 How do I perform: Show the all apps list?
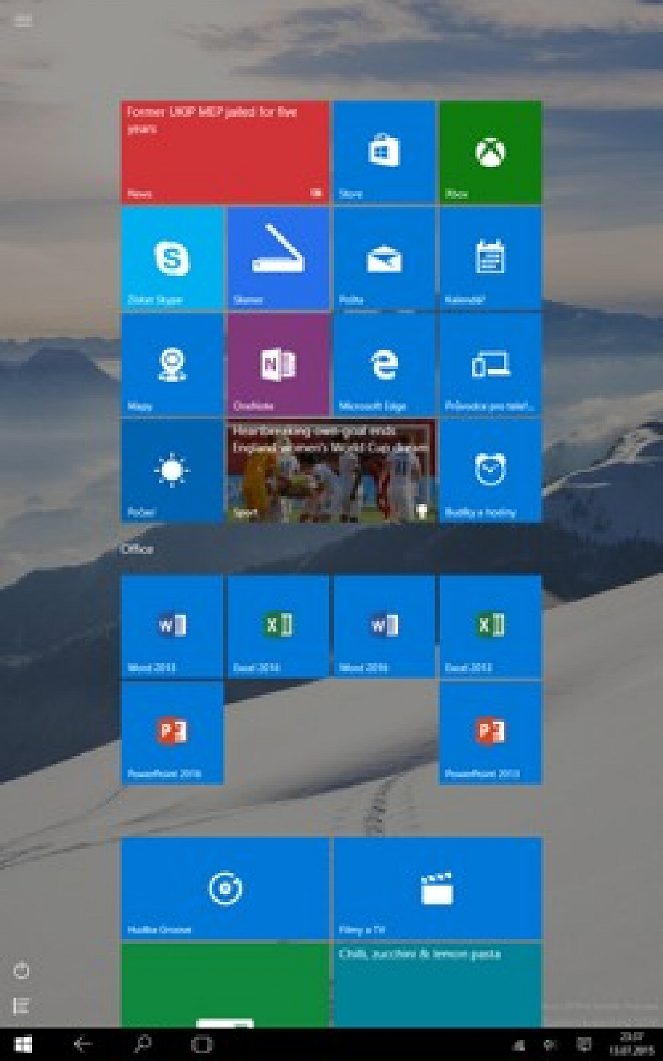click(21, 1005)
